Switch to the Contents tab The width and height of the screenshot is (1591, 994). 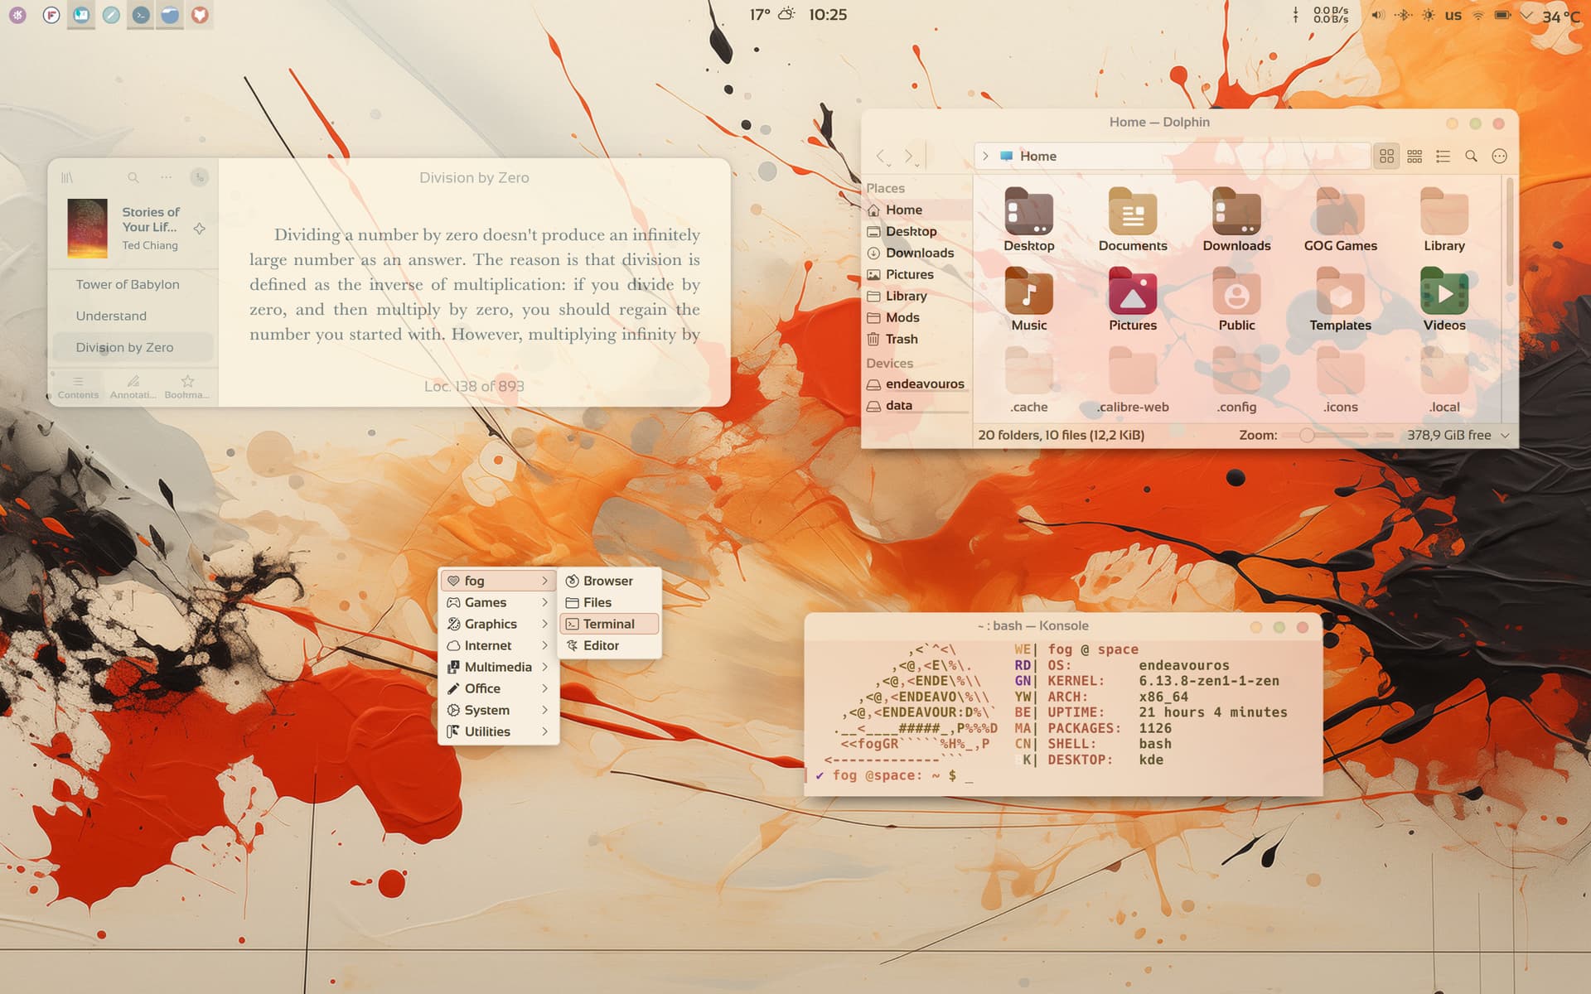coord(78,387)
